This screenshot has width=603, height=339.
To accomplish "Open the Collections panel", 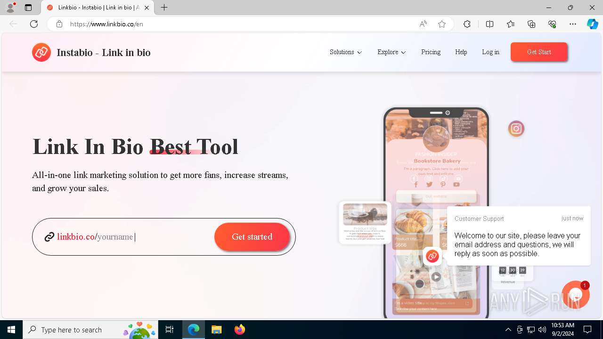I will pos(531,24).
